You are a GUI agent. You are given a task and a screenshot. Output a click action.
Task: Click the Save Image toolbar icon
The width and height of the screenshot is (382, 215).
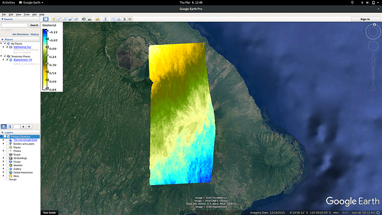point(125,19)
